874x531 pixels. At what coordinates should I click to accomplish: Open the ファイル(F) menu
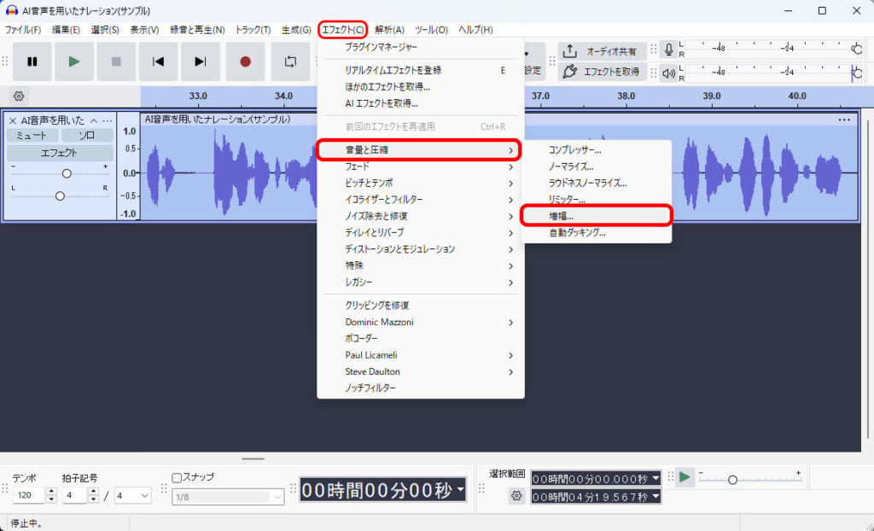[x=23, y=30]
